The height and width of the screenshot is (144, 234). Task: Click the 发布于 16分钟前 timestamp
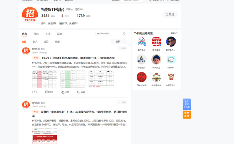tap(39, 53)
